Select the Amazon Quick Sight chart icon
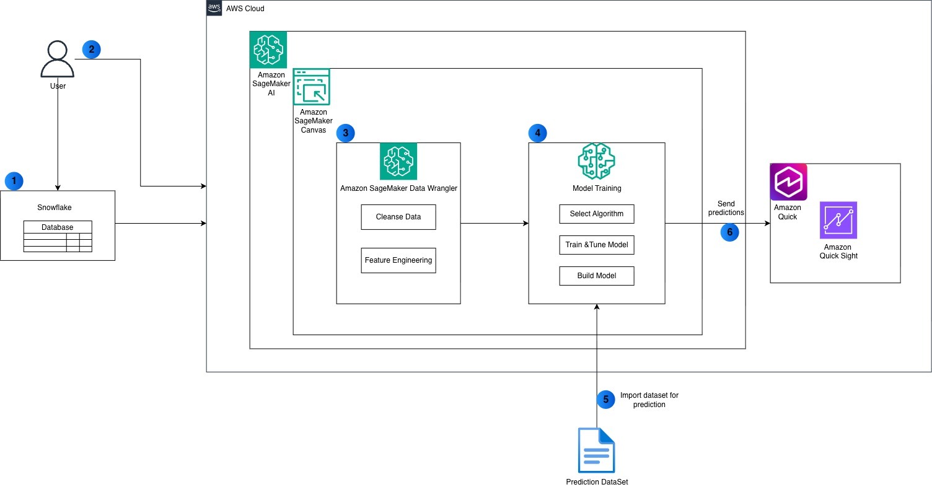This screenshot has width=932, height=487. click(x=838, y=220)
